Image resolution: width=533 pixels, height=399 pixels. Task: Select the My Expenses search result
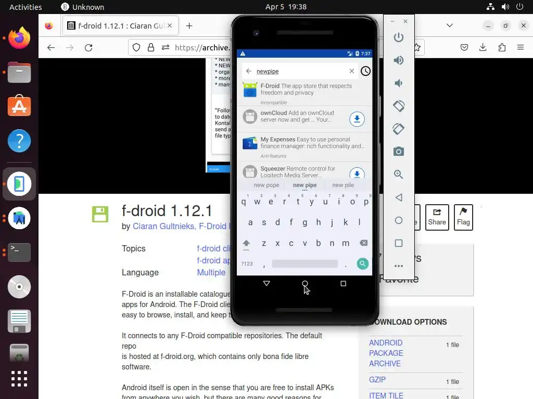[x=304, y=147]
